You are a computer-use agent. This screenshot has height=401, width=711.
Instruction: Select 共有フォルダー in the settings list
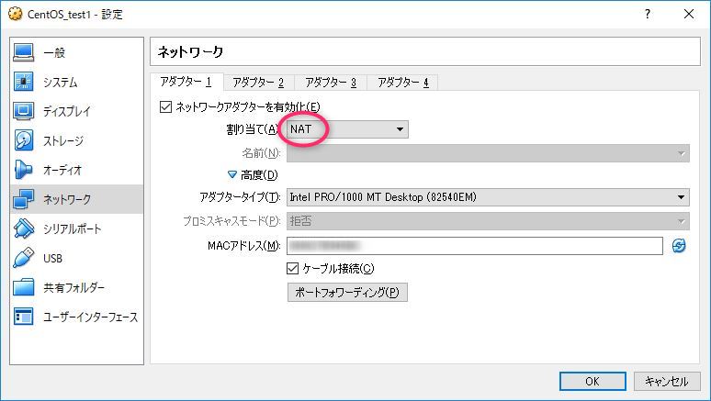pyautogui.click(x=76, y=287)
